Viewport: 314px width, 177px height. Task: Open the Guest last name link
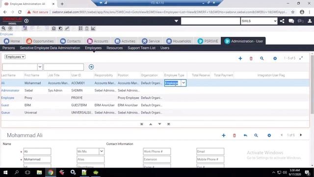tap(5, 105)
